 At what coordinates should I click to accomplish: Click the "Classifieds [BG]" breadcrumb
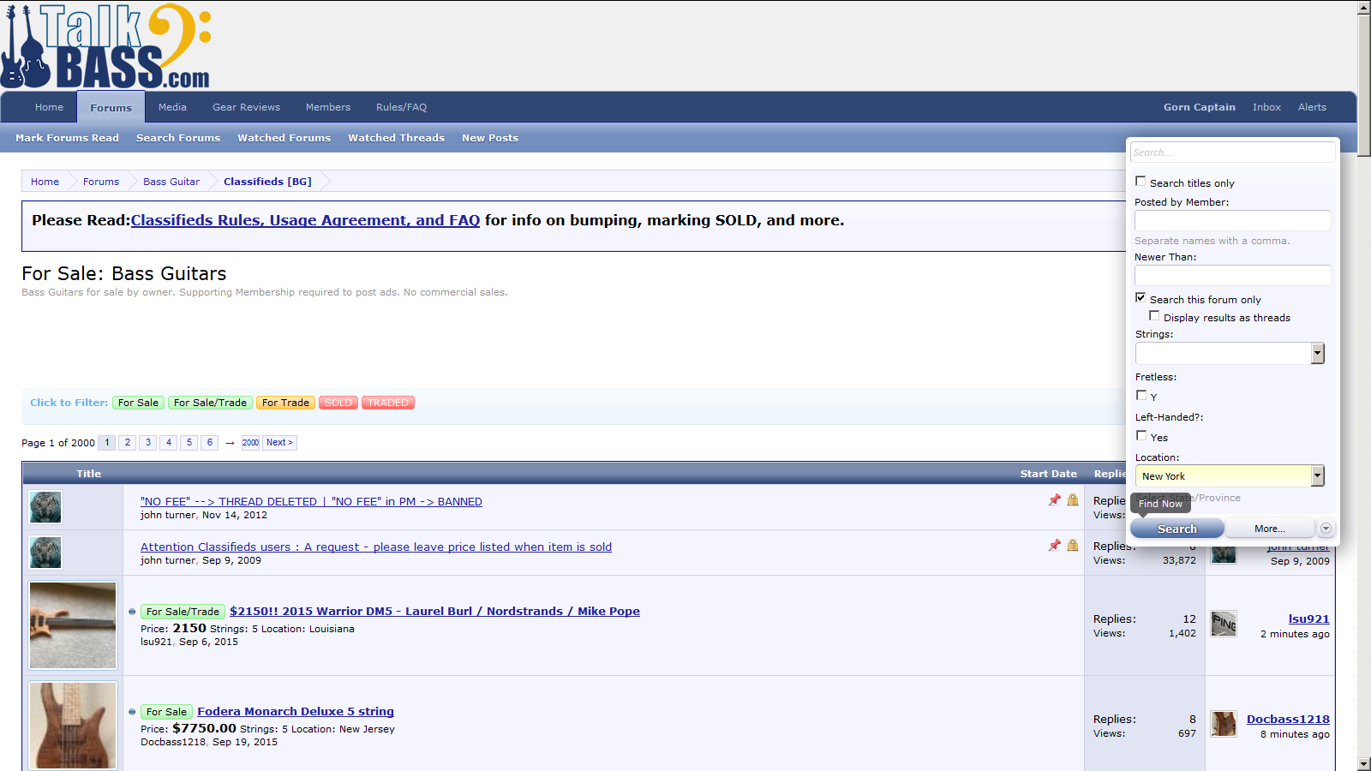267,182
